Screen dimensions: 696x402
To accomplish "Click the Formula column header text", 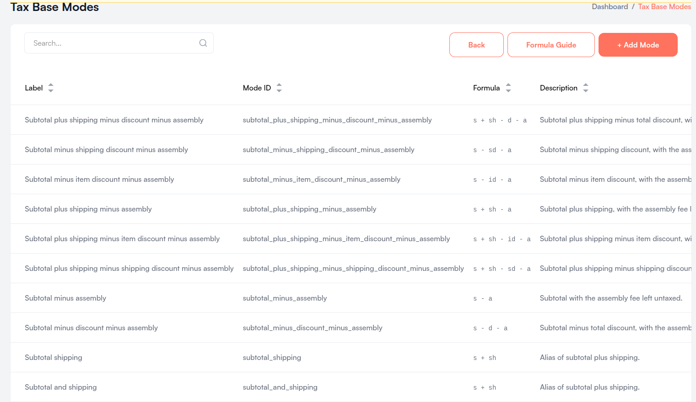I will (486, 88).
